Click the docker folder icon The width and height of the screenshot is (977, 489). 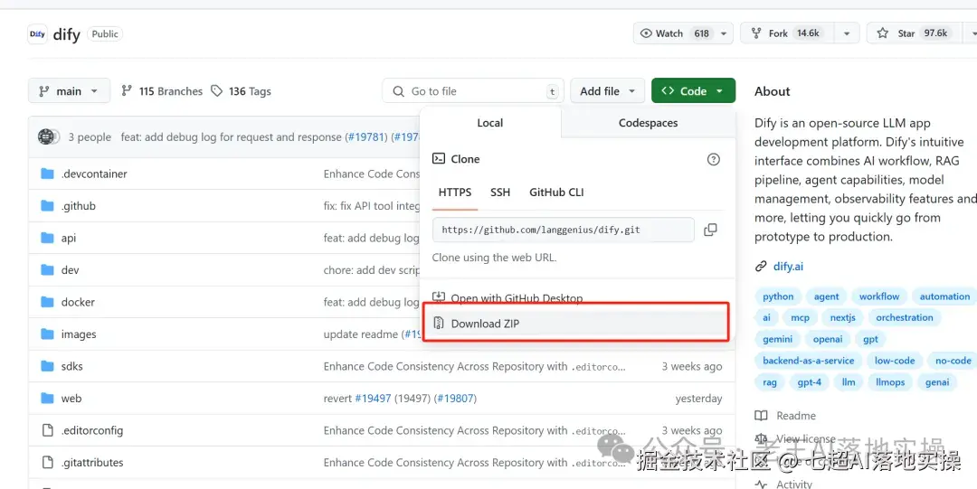pyautogui.click(x=47, y=302)
